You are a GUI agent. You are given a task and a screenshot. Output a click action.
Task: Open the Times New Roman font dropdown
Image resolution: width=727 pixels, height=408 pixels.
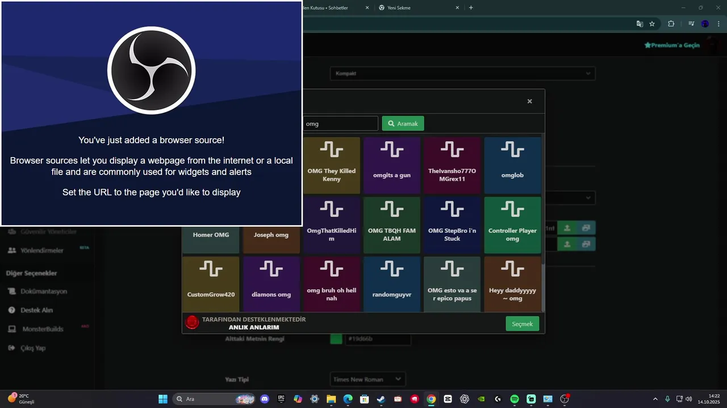tap(368, 379)
